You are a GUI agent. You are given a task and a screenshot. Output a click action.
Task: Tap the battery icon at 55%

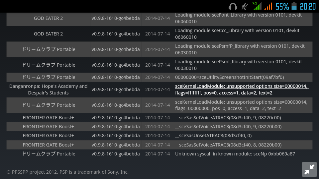point(294,6)
